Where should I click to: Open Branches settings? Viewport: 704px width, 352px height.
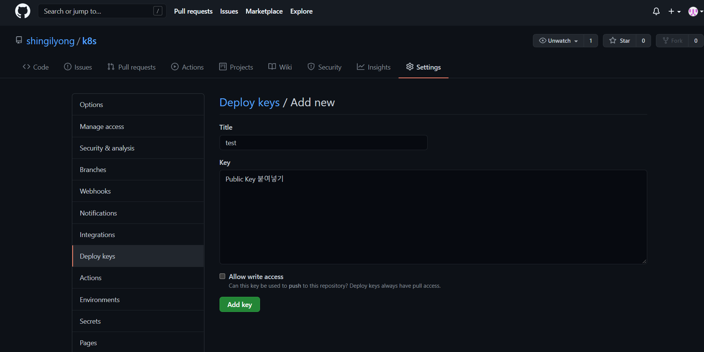(x=138, y=169)
